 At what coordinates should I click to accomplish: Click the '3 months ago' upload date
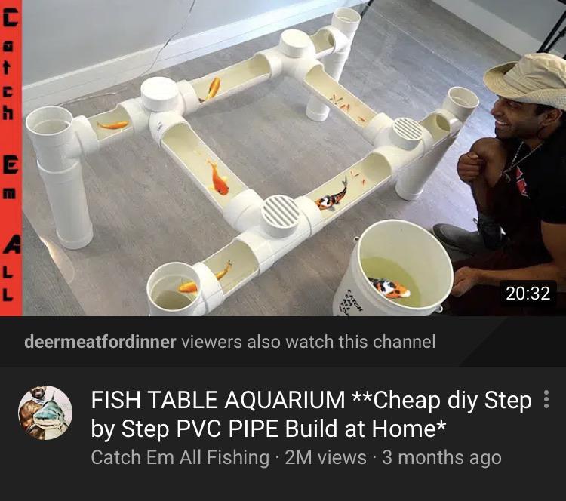tap(441, 457)
